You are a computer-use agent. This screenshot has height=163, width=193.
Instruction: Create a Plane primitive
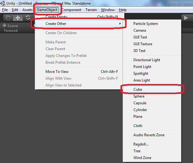point(152,117)
